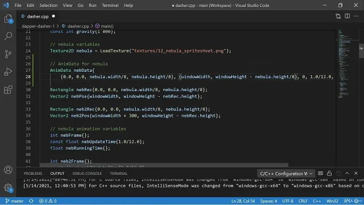Open the View menu
The image size is (364, 205).
coord(68,5)
